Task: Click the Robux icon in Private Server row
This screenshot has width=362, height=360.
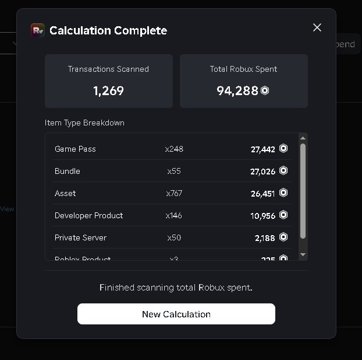Action: coord(283,237)
